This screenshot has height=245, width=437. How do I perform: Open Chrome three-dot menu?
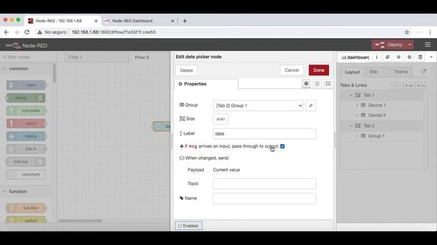(x=430, y=32)
